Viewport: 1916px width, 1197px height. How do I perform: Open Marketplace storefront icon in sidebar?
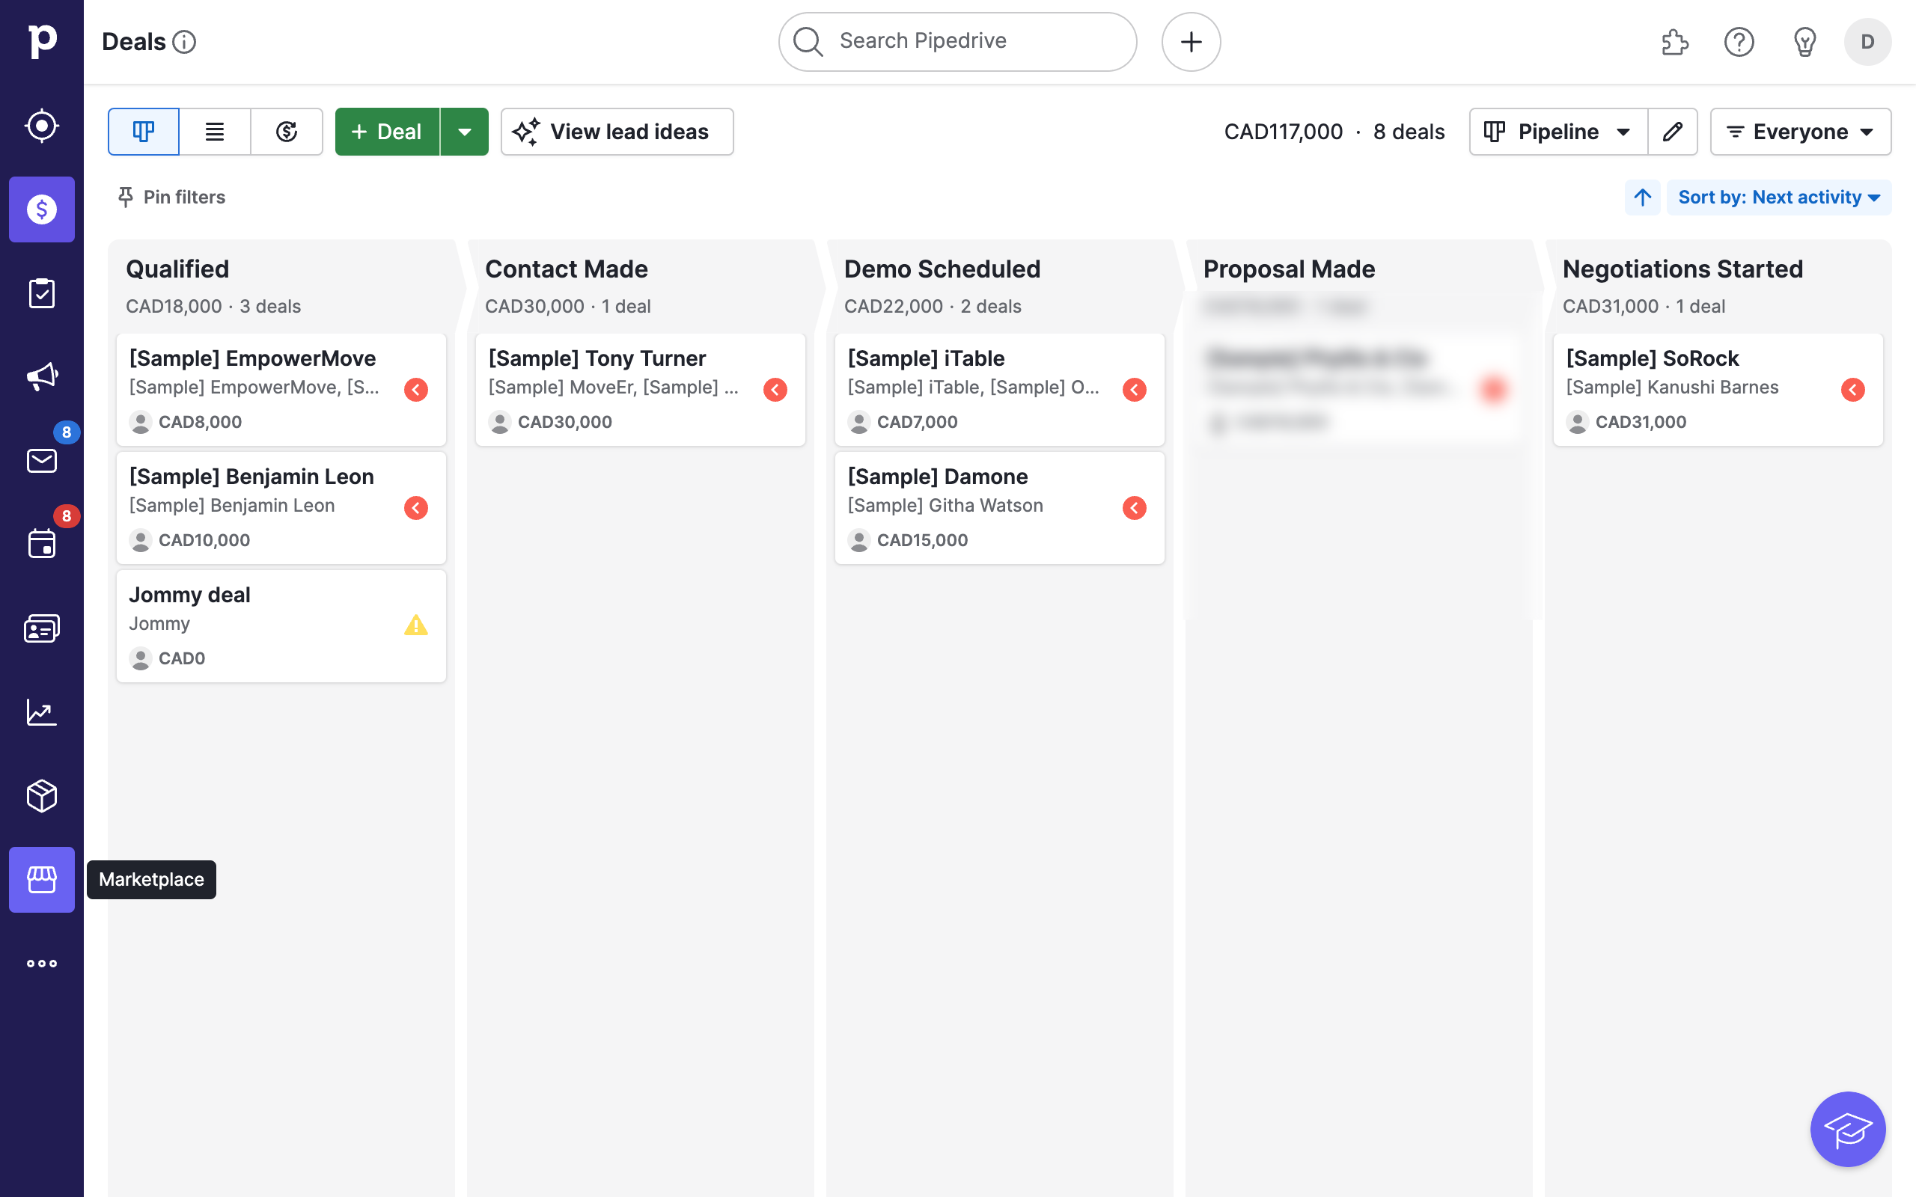coord(42,880)
